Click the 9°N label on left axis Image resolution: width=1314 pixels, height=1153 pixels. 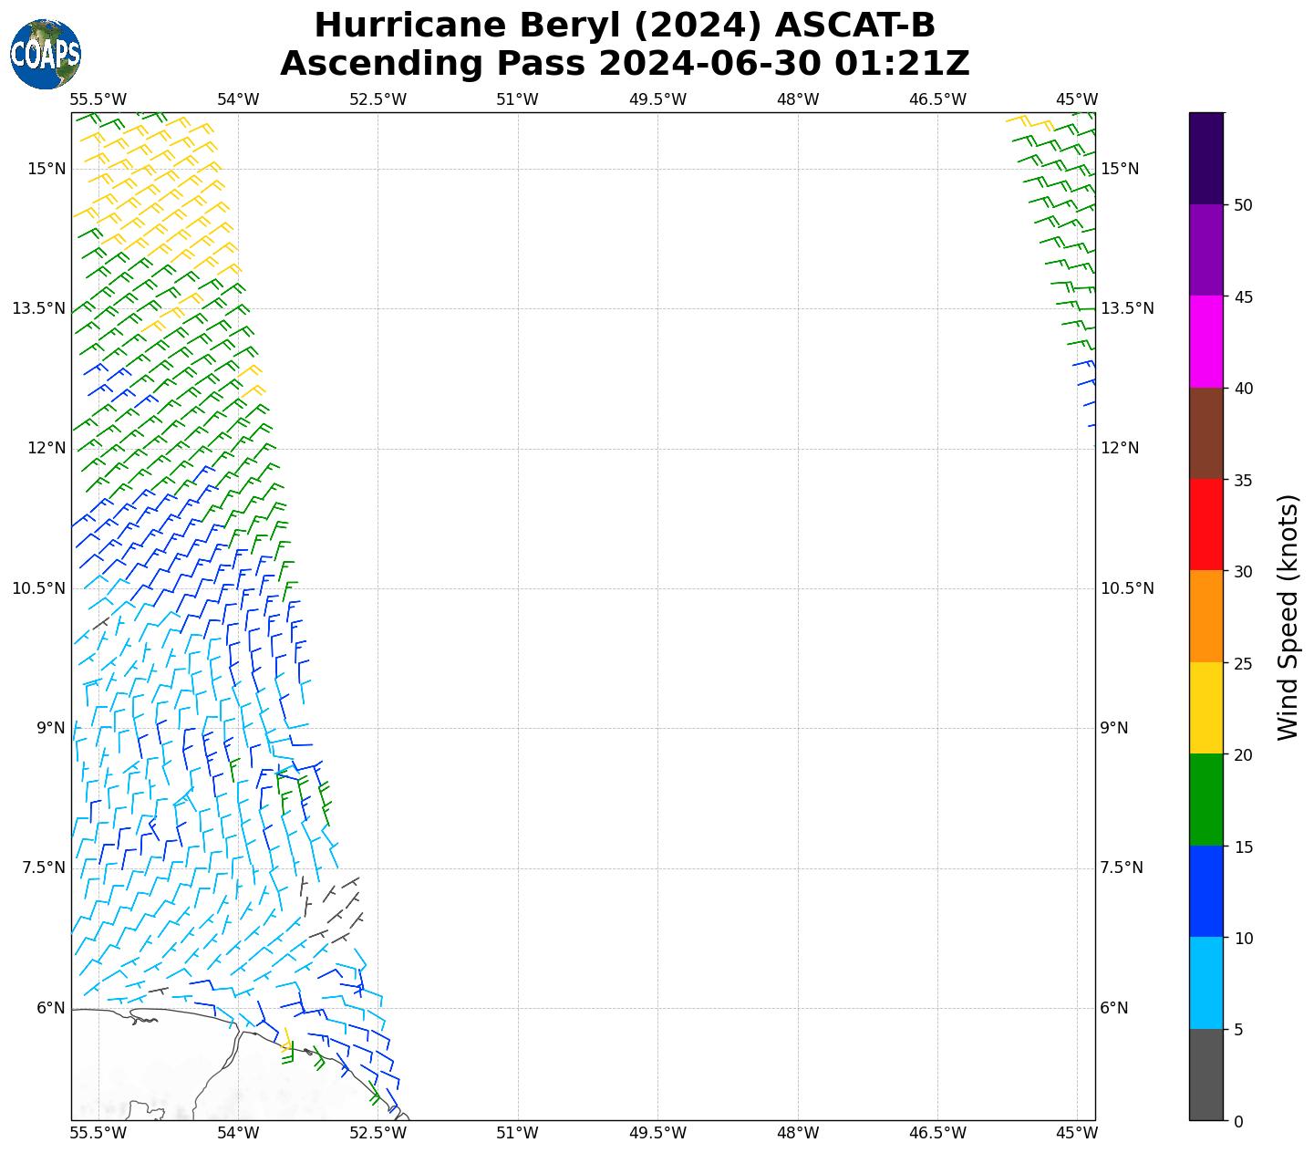(51, 728)
